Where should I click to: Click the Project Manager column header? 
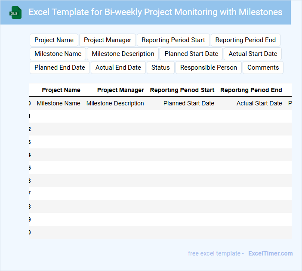[120, 90]
